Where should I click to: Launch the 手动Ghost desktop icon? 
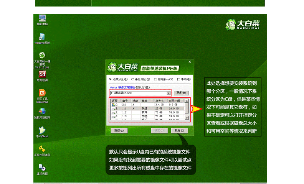click(x=42, y=130)
